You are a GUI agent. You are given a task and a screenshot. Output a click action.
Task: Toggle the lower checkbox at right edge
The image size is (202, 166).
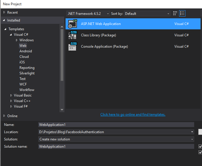(200, 152)
